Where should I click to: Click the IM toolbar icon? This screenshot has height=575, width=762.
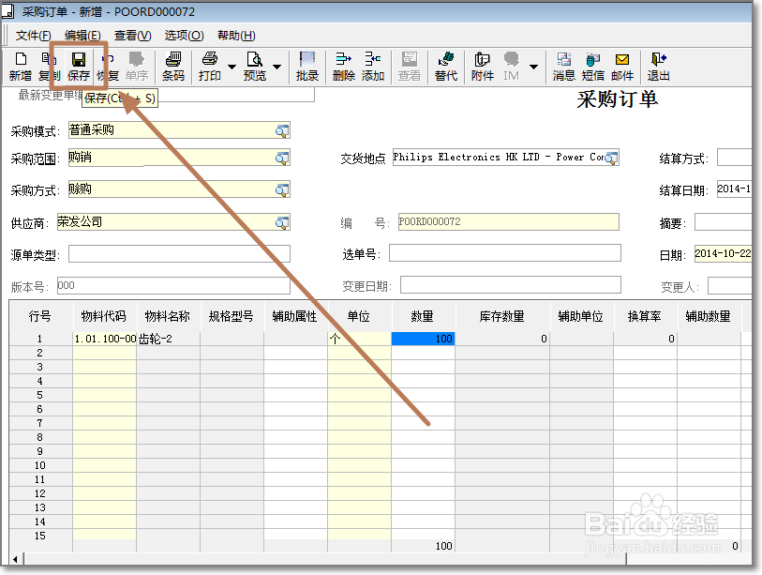(x=511, y=67)
